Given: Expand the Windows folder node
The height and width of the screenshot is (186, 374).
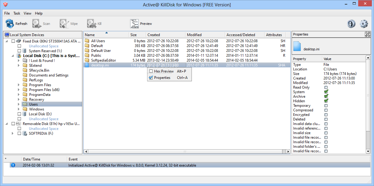Looking at the screenshot, I should (x=19, y=109).
